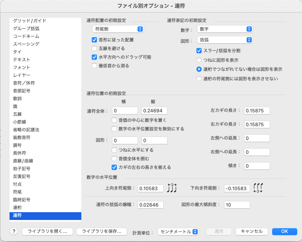Select 長休符 category in list
The image size is (302, 242).
point(45,153)
